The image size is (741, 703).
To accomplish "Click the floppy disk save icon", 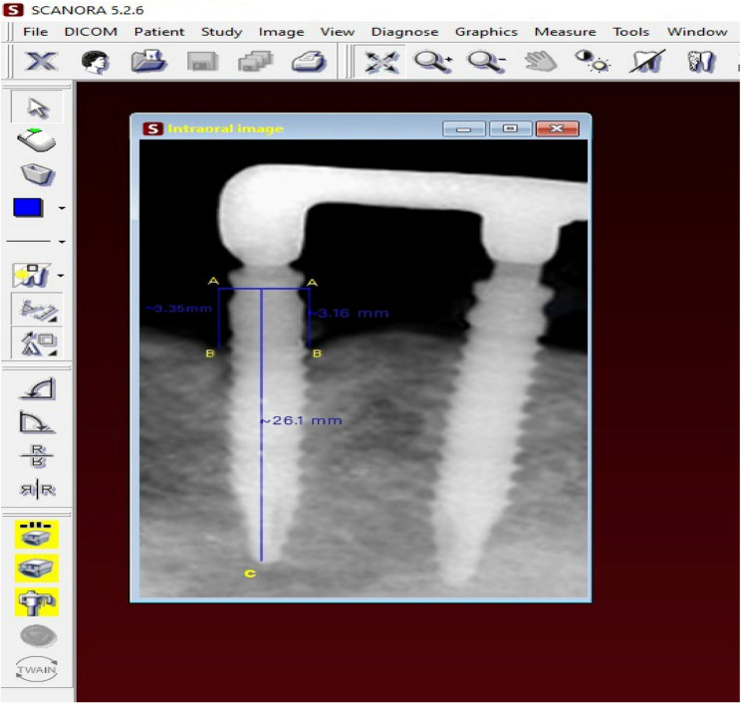I will coord(202,62).
